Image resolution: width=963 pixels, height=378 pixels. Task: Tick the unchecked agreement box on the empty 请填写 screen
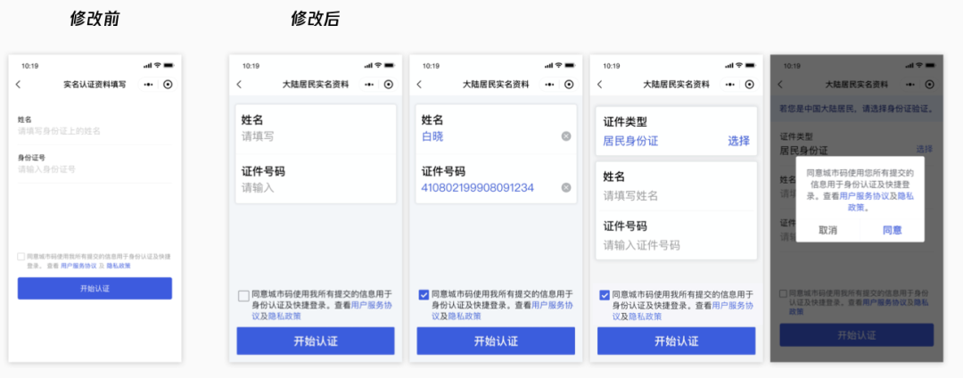point(243,296)
